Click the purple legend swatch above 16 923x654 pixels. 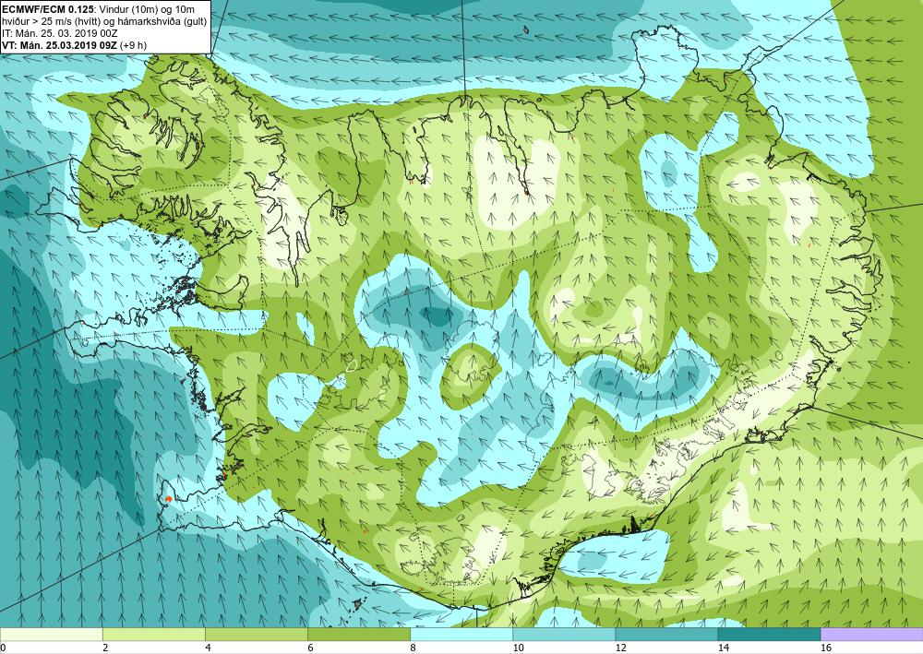(872, 634)
